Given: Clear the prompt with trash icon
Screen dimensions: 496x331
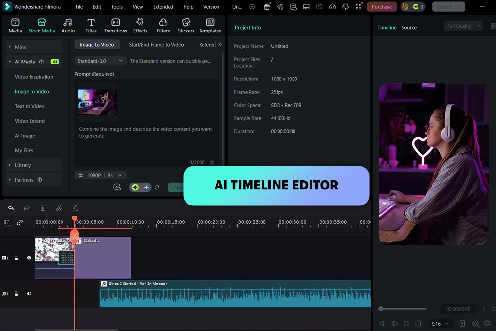Looking at the screenshot, I should click(212, 163).
